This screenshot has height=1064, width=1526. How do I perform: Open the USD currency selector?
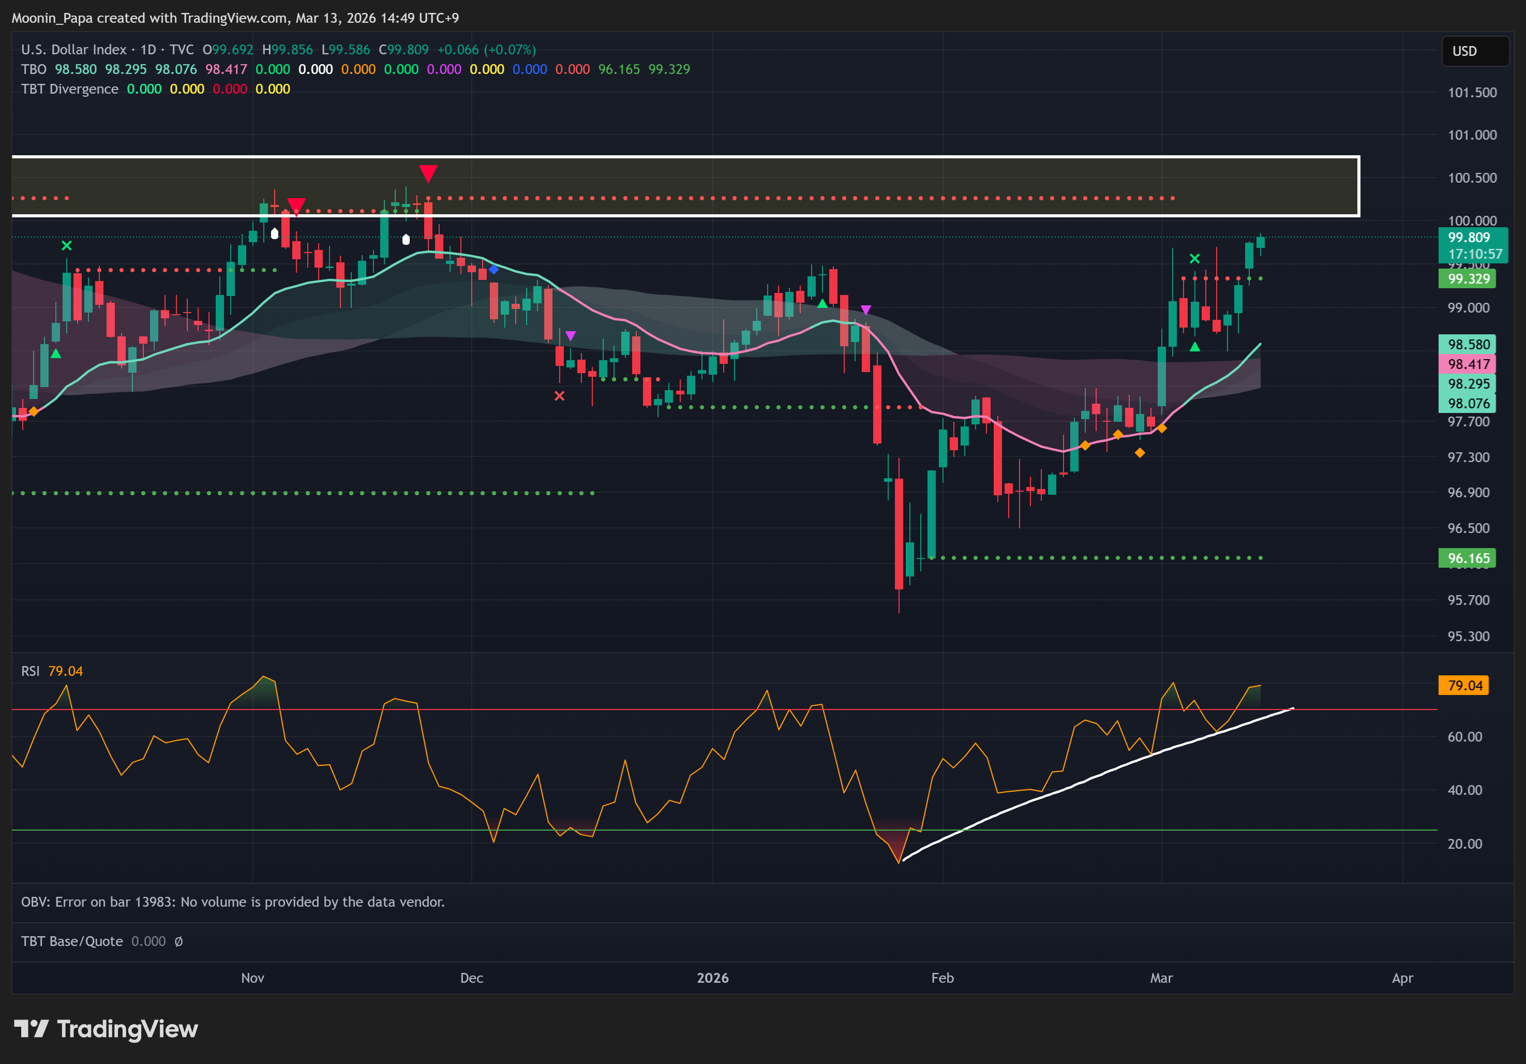pyautogui.click(x=1474, y=51)
